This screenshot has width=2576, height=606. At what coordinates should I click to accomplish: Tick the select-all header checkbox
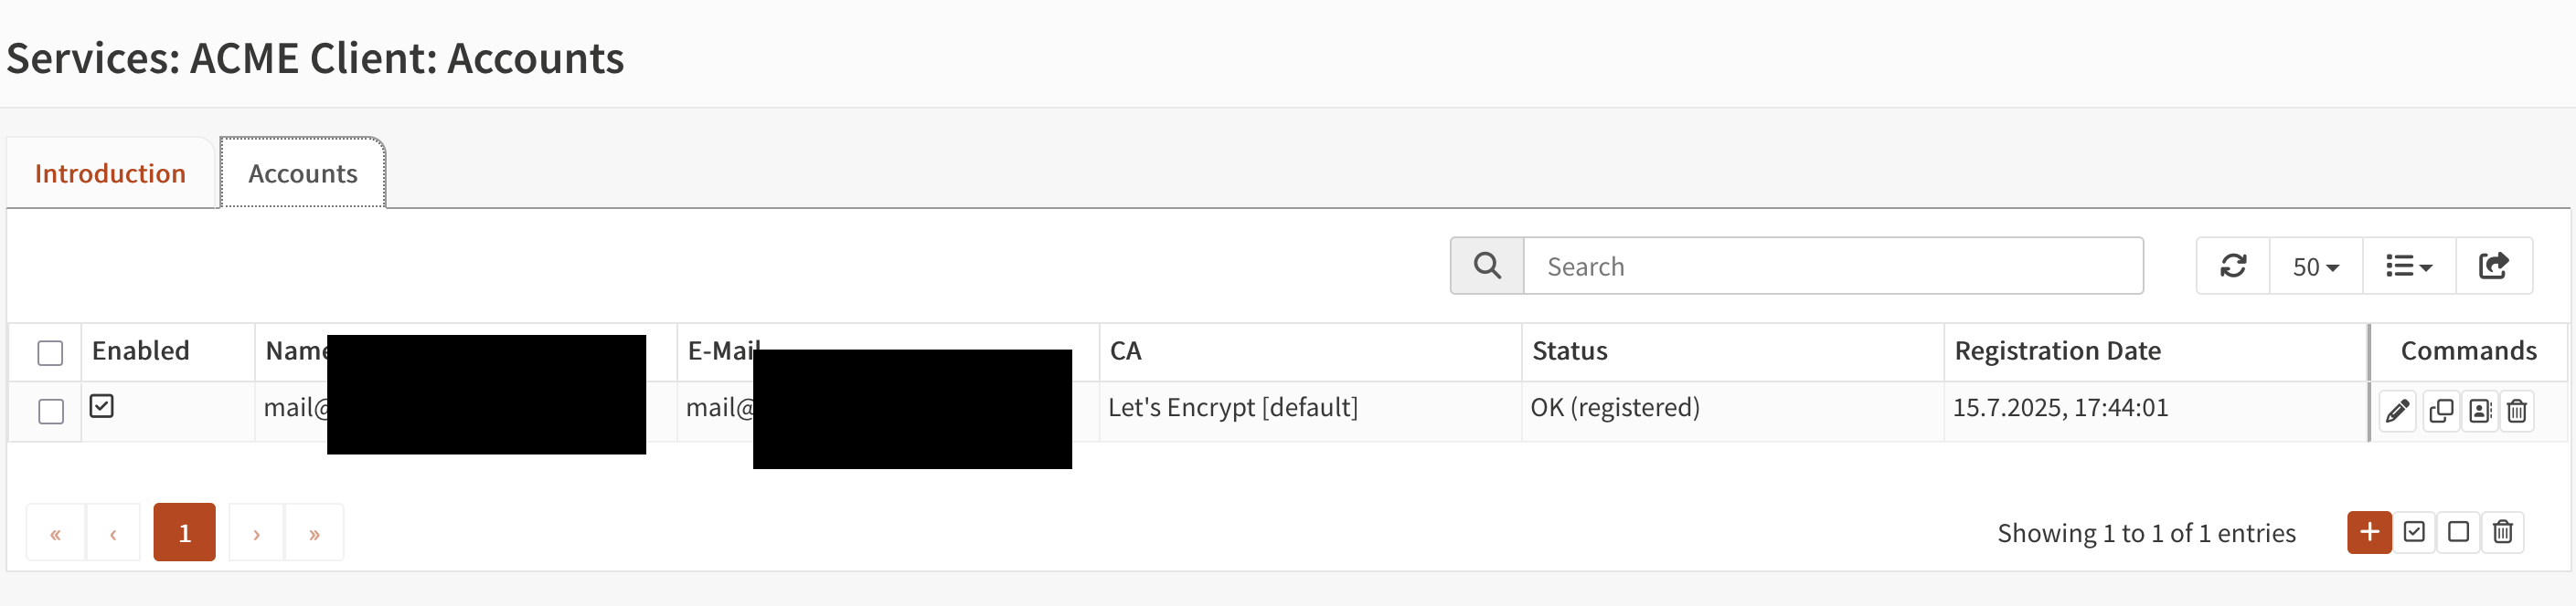(x=50, y=352)
